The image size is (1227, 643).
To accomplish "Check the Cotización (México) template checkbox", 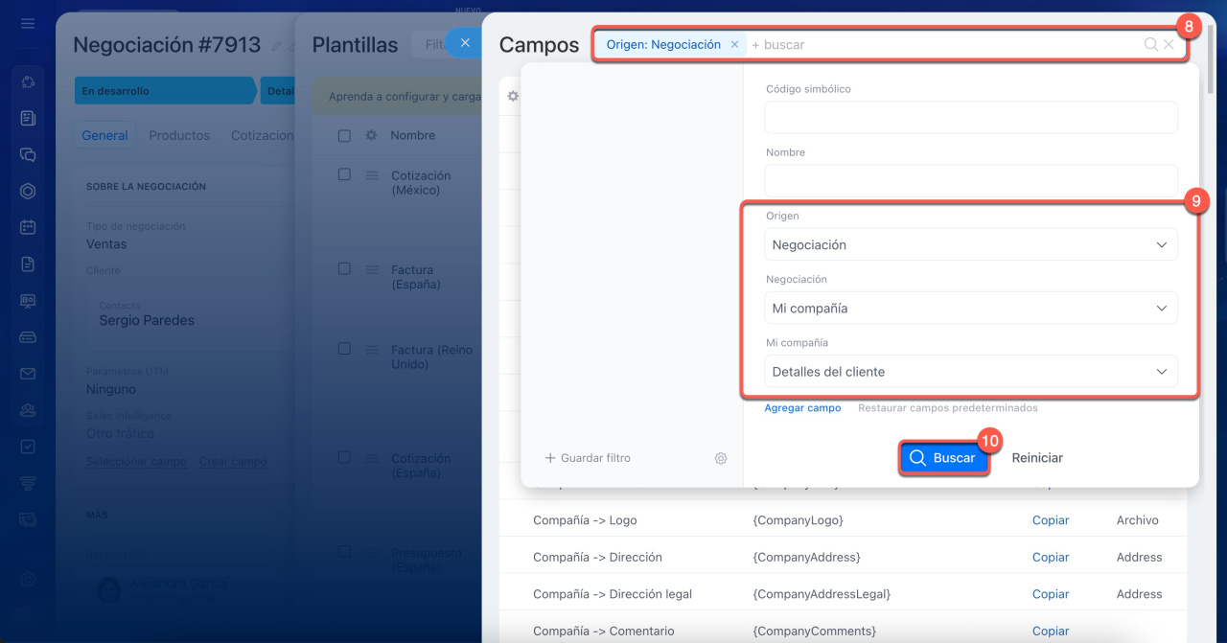I will (344, 174).
